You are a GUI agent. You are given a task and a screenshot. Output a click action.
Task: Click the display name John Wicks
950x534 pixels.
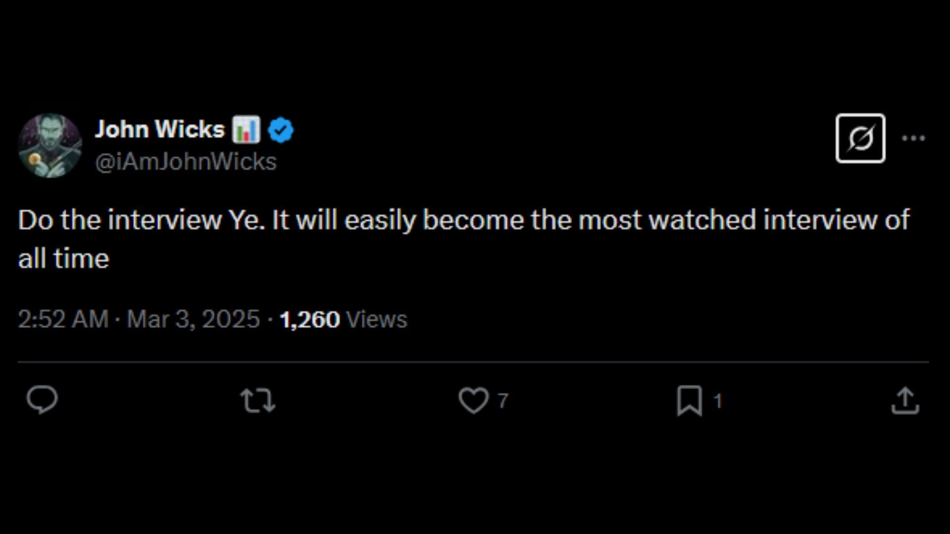click(159, 130)
